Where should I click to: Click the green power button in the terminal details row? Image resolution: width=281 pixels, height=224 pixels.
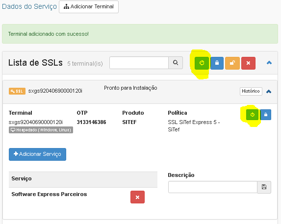point(252,115)
